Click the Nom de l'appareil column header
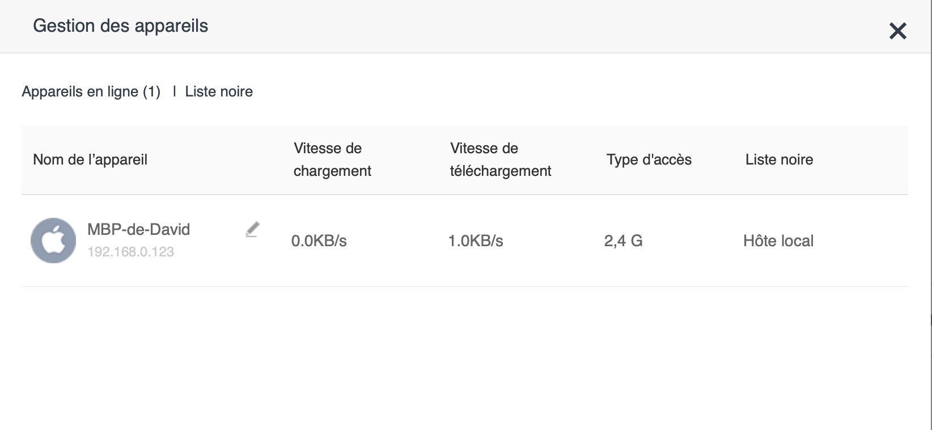Image resolution: width=932 pixels, height=430 pixels. point(90,160)
